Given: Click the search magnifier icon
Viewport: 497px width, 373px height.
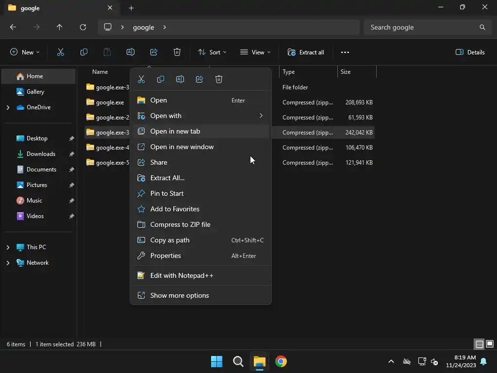Looking at the screenshot, I should 482,27.
